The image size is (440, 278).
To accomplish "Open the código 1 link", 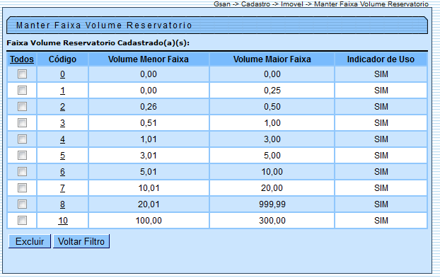I will click(x=62, y=91).
